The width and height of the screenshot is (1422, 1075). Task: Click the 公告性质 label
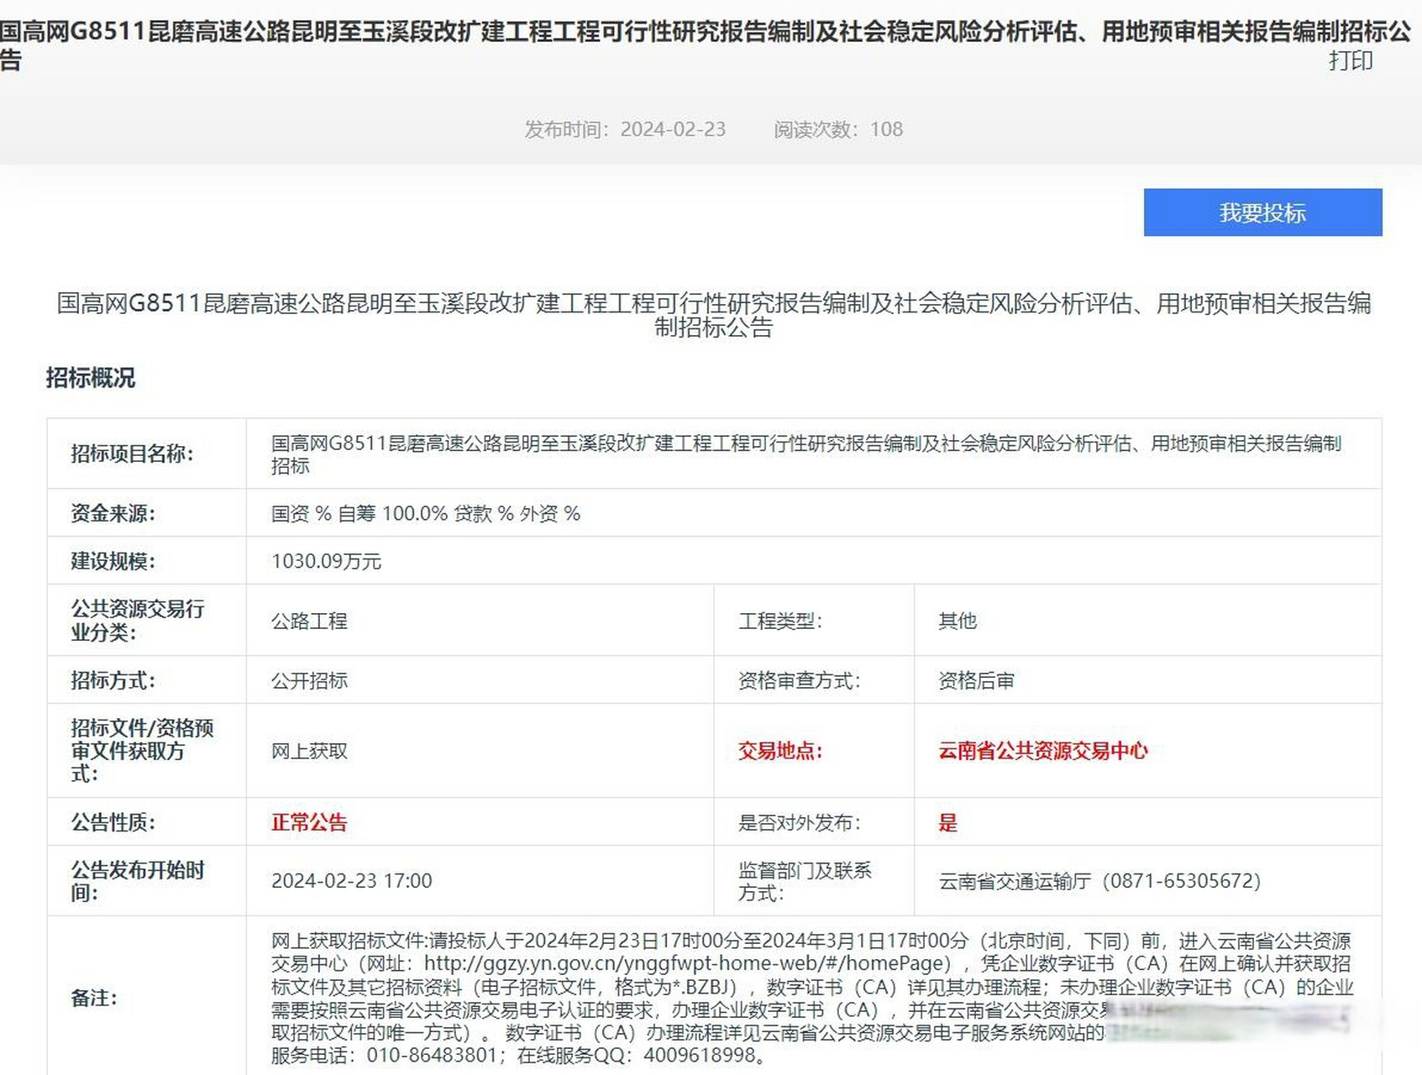tap(113, 822)
